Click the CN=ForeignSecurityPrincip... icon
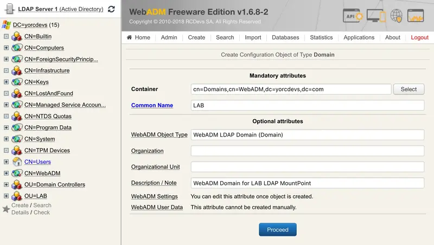The image size is (434, 245). point(17,59)
